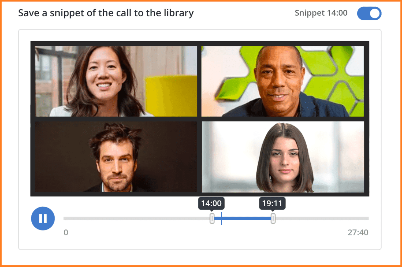Select the woman with bob haircut tile
Viewport: 402px width, 267px height.
282,157
